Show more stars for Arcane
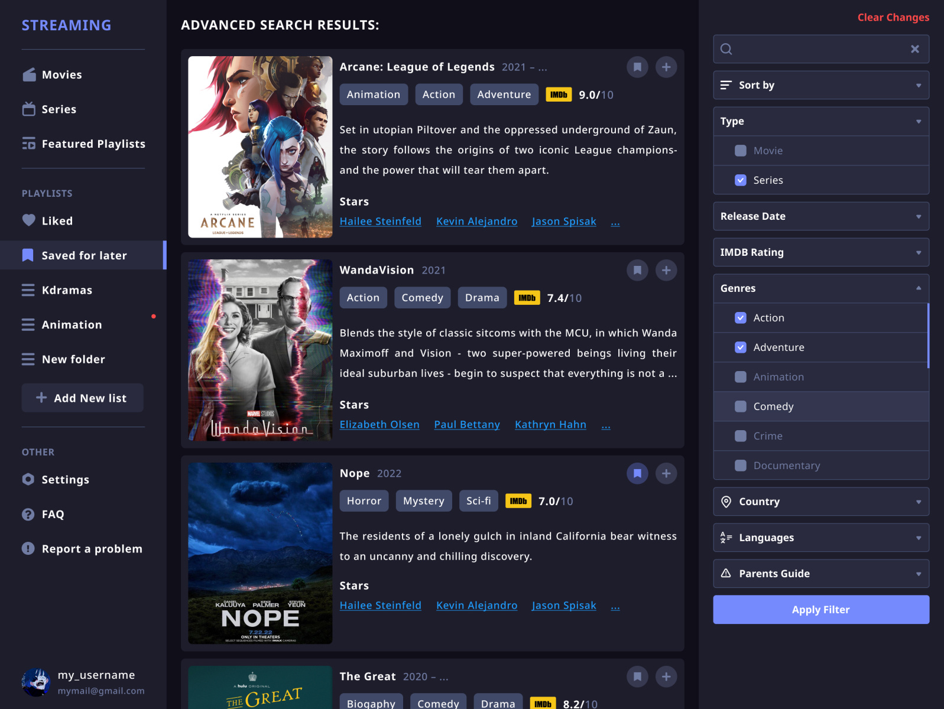944x709 pixels. [x=615, y=222]
